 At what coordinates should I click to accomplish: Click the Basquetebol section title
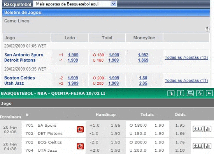tap(18, 4)
